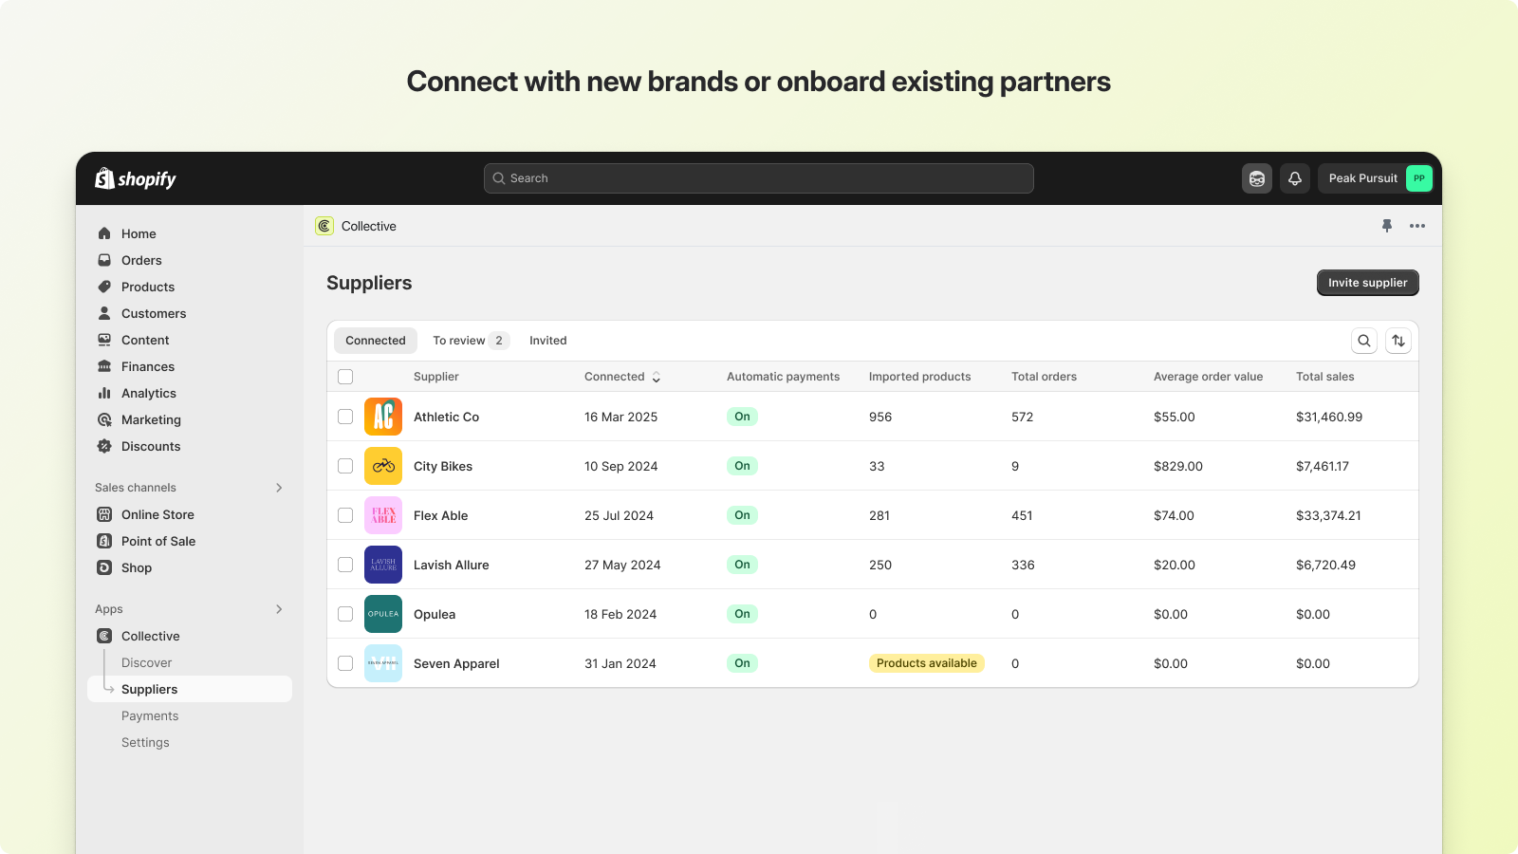This screenshot has height=854, width=1518.
Task: Click the Flex Able logo thumbnail
Action: (383, 515)
